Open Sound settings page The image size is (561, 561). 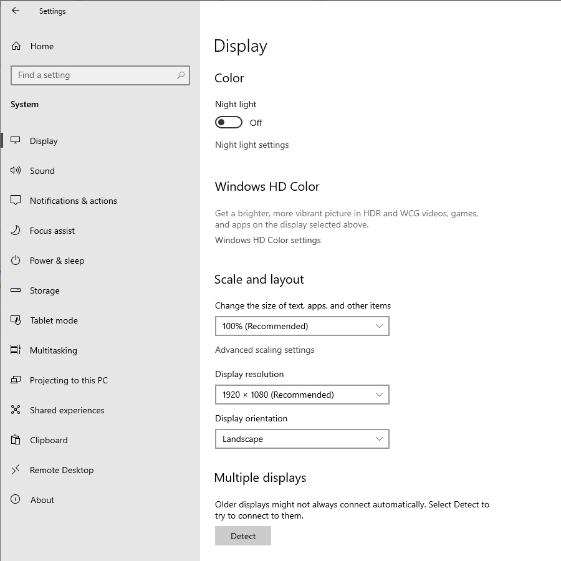(100, 171)
